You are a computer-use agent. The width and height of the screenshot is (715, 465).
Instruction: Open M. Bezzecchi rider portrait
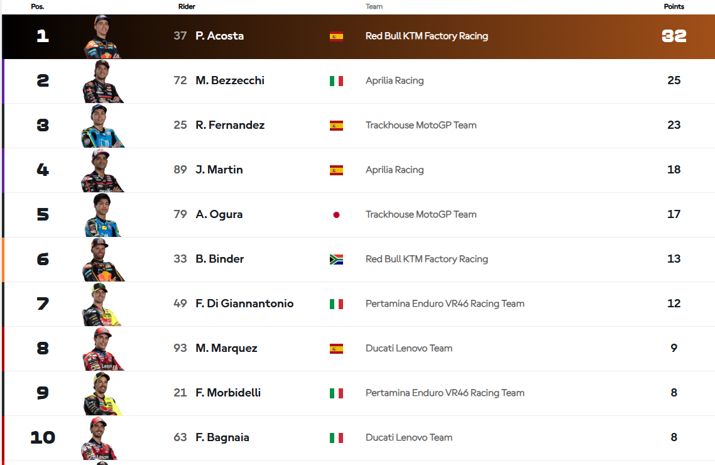click(x=102, y=82)
